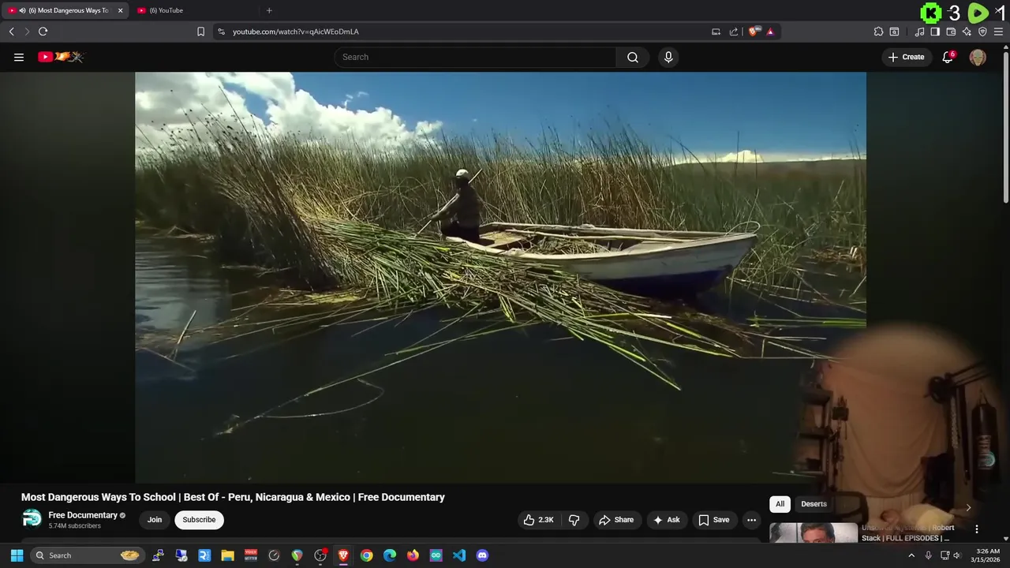Viewport: 1010px width, 568px height.
Task: Click the Windows taskbar Search box
Action: pos(88,555)
